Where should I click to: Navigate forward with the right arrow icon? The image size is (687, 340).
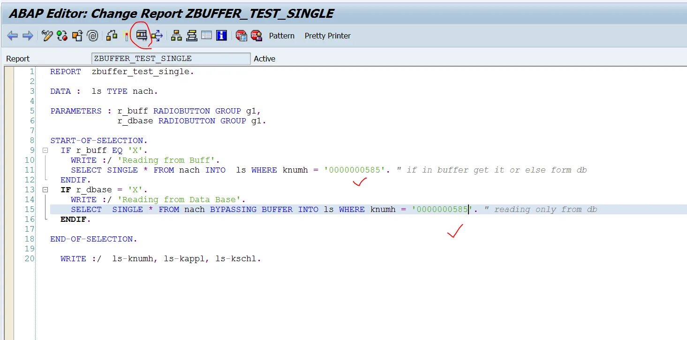pyautogui.click(x=27, y=36)
